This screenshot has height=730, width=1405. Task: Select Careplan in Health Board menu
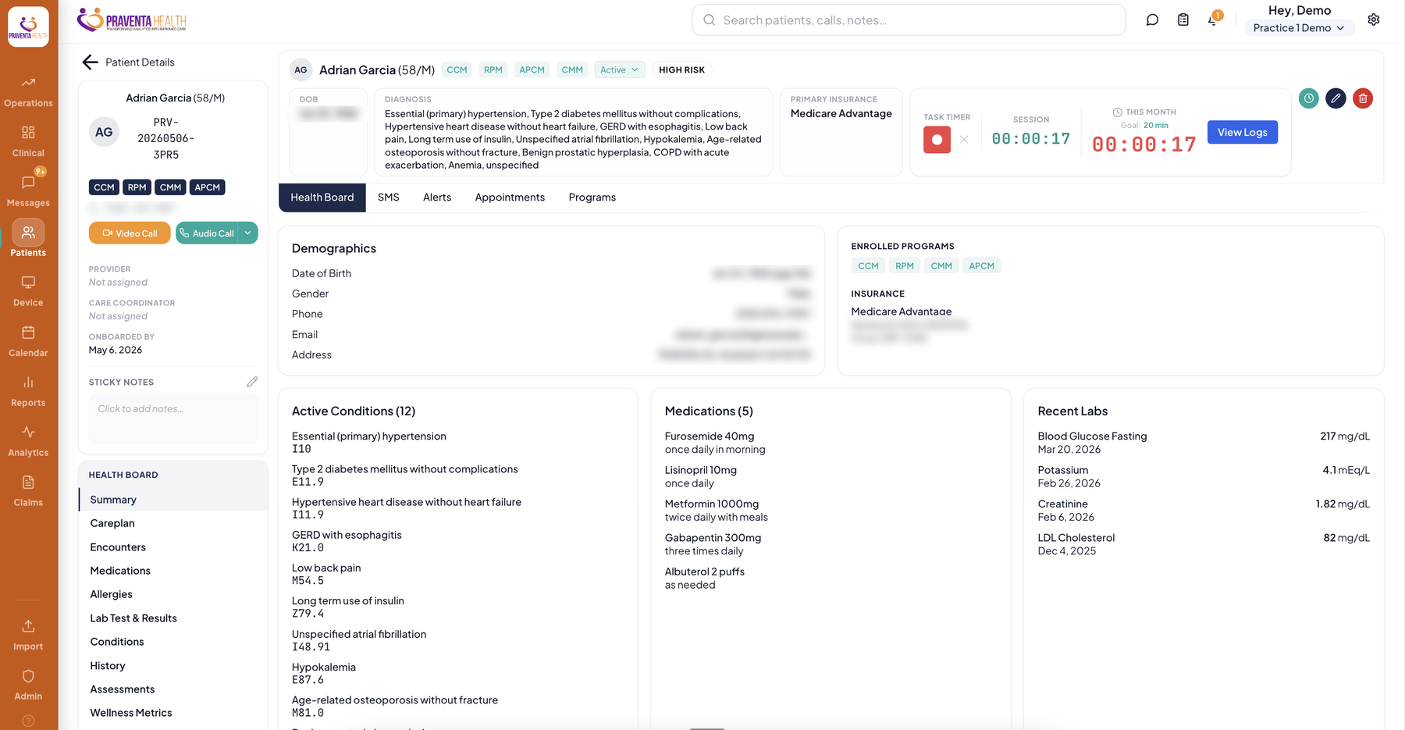tap(173, 523)
